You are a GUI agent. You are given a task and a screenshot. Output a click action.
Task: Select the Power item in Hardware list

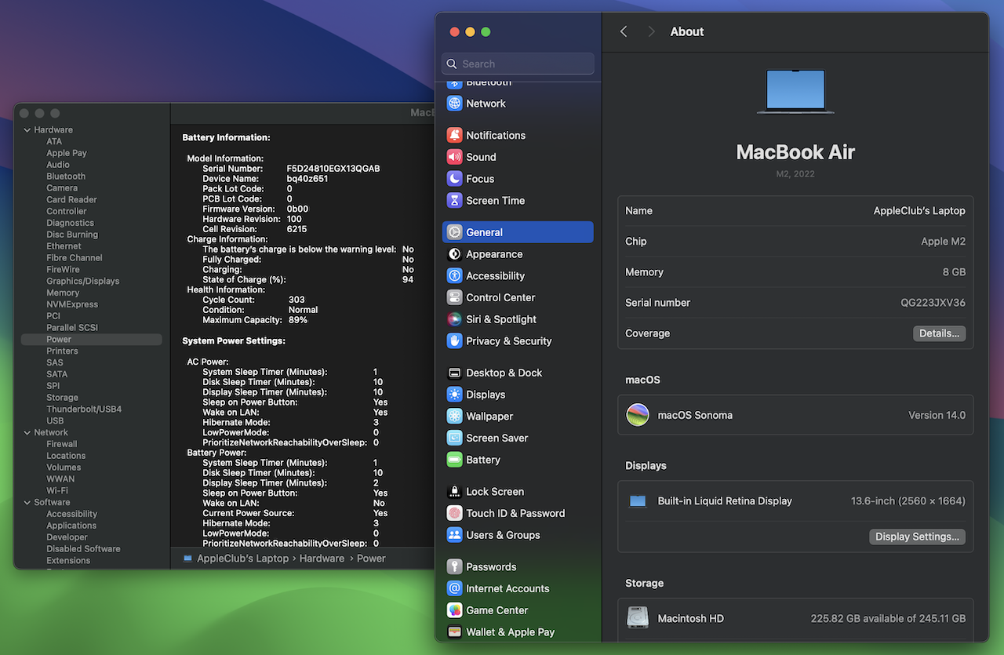92,340
